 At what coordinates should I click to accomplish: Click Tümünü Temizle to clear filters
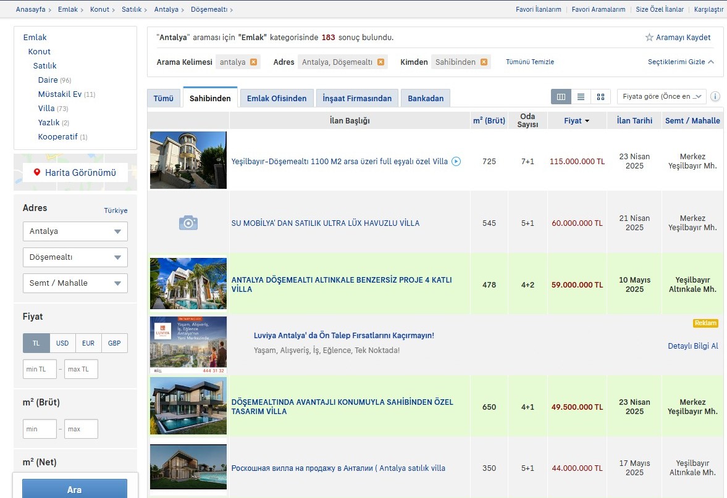point(530,62)
